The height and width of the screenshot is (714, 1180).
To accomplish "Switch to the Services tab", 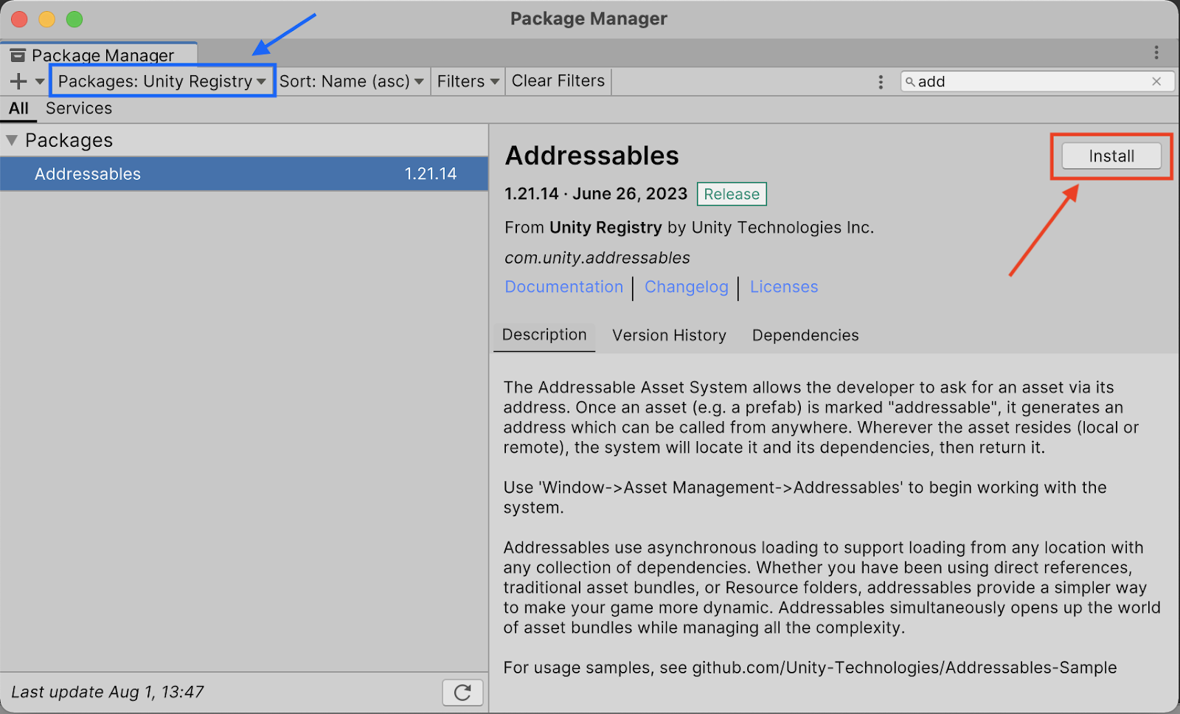I will 79,108.
